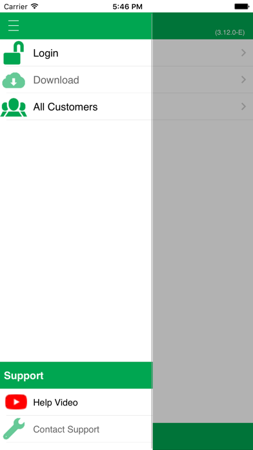This screenshot has height=450, width=253.
Task: Tap the cloud download icon
Action: pos(14,80)
